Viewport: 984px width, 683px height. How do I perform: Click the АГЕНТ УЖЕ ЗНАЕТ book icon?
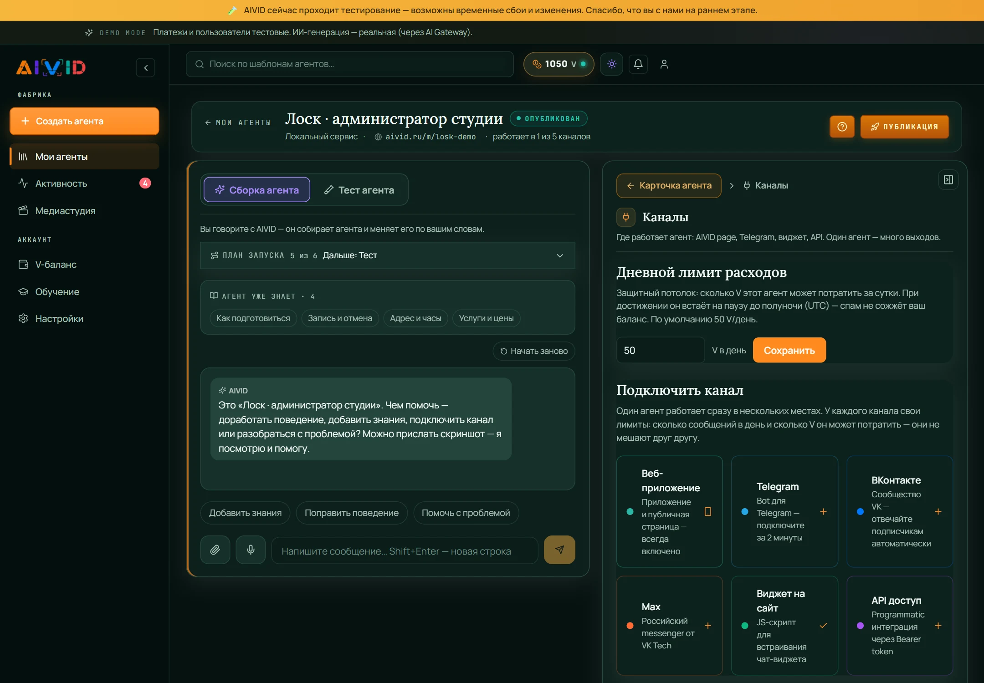[x=214, y=296]
